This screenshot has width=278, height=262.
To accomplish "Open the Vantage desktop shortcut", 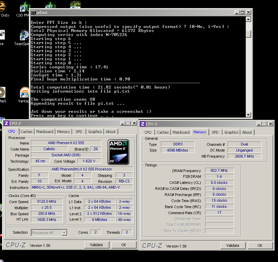I will tap(25, 95).
